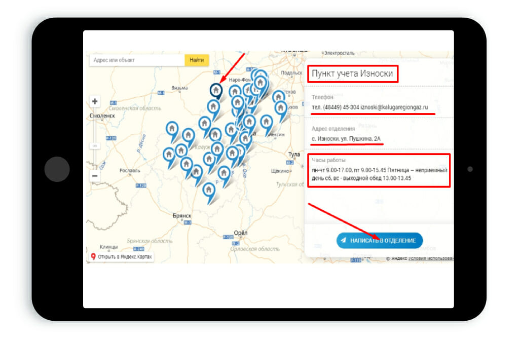Screen dimensions: 519x340
Task: Click the iznoski@kalugaregiongaz.ru email address
Action: pos(394,107)
